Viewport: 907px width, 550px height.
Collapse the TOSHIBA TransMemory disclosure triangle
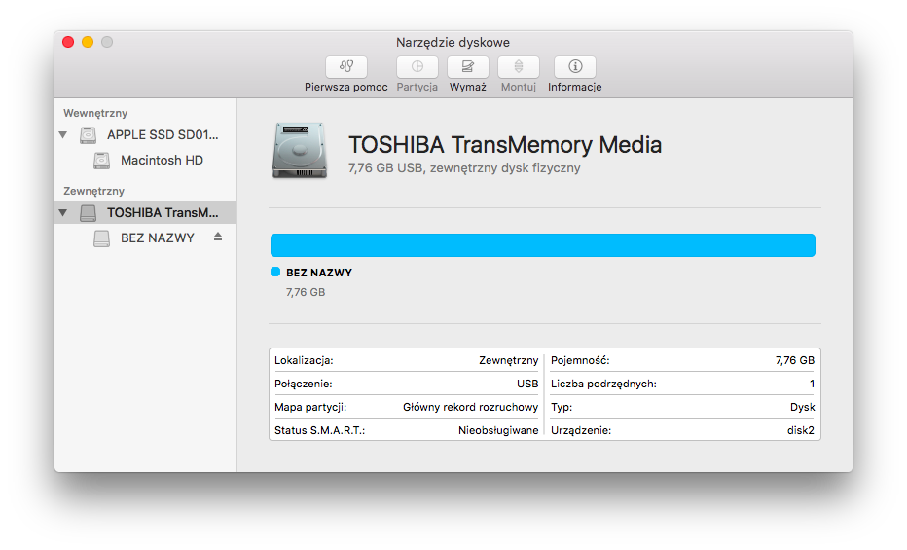point(63,213)
